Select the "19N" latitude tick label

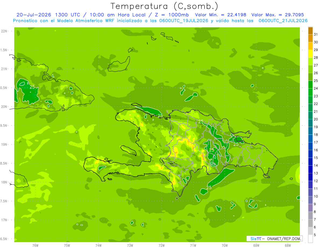(x=4, y=145)
